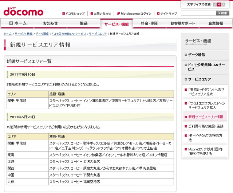Go to データ通信 breadcrumb link
The image size is (233, 193).
point(42,34)
